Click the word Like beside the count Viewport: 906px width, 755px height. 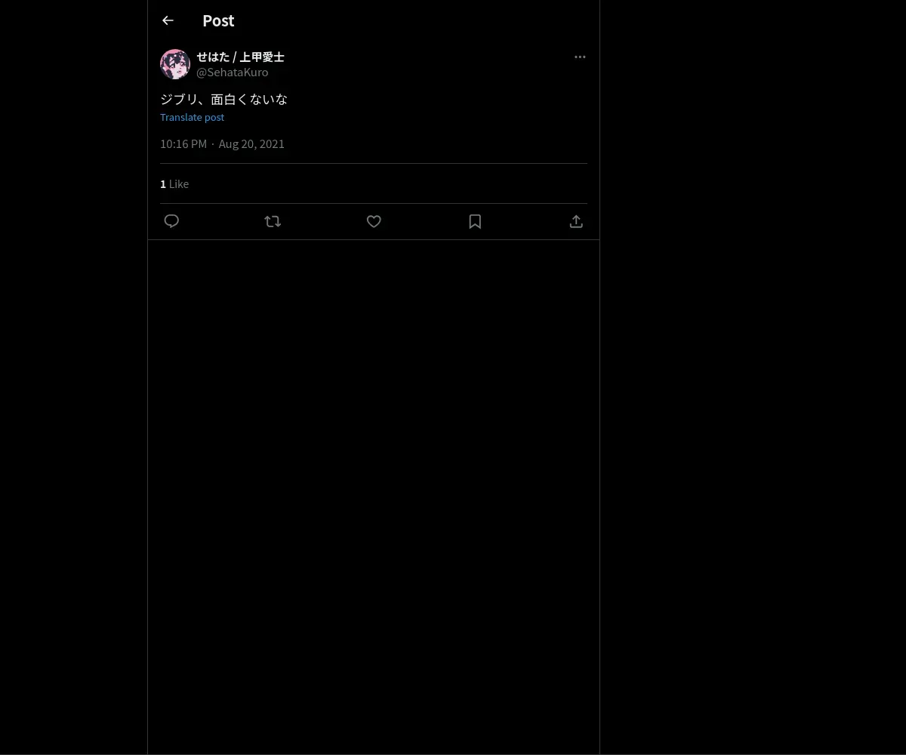179,183
